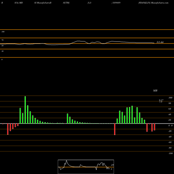Click the 28 value in mini chart

tap(112, 165)
